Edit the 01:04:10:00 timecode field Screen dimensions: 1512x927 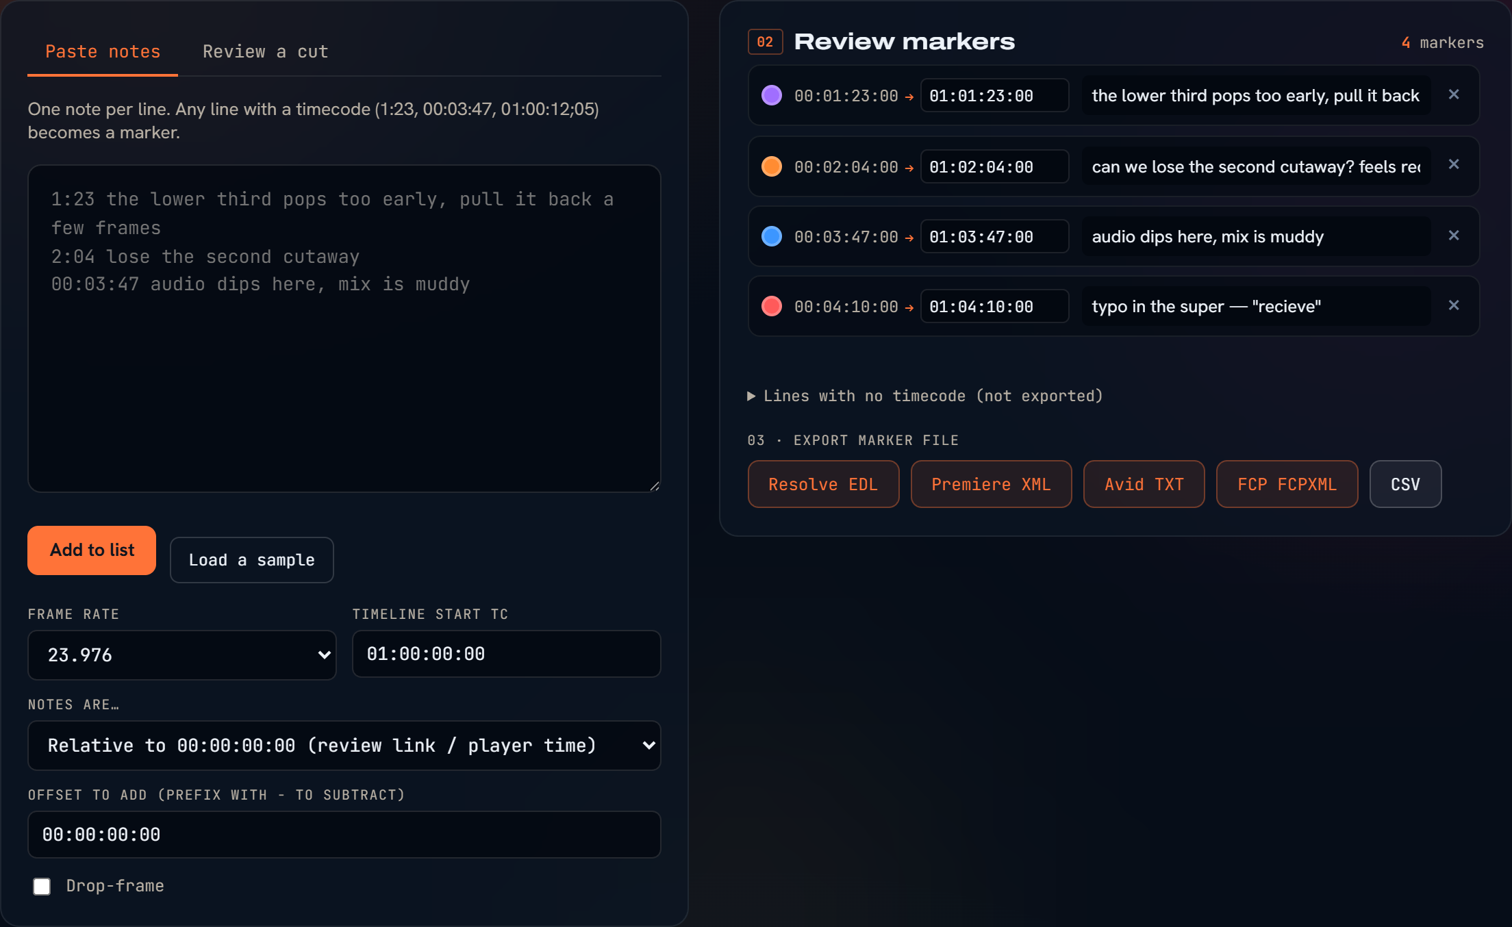(x=994, y=306)
